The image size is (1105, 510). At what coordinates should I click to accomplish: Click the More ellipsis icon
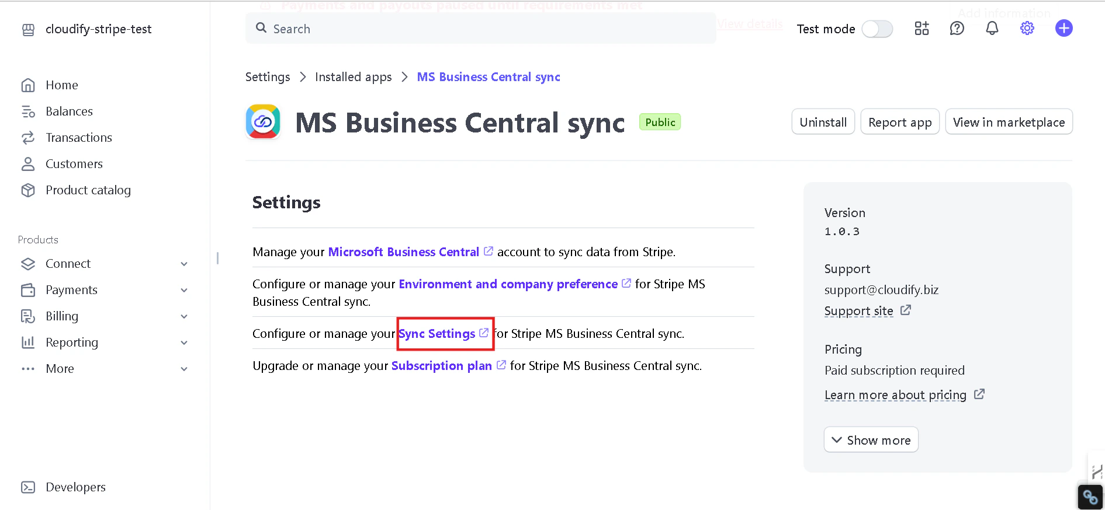[x=28, y=369]
